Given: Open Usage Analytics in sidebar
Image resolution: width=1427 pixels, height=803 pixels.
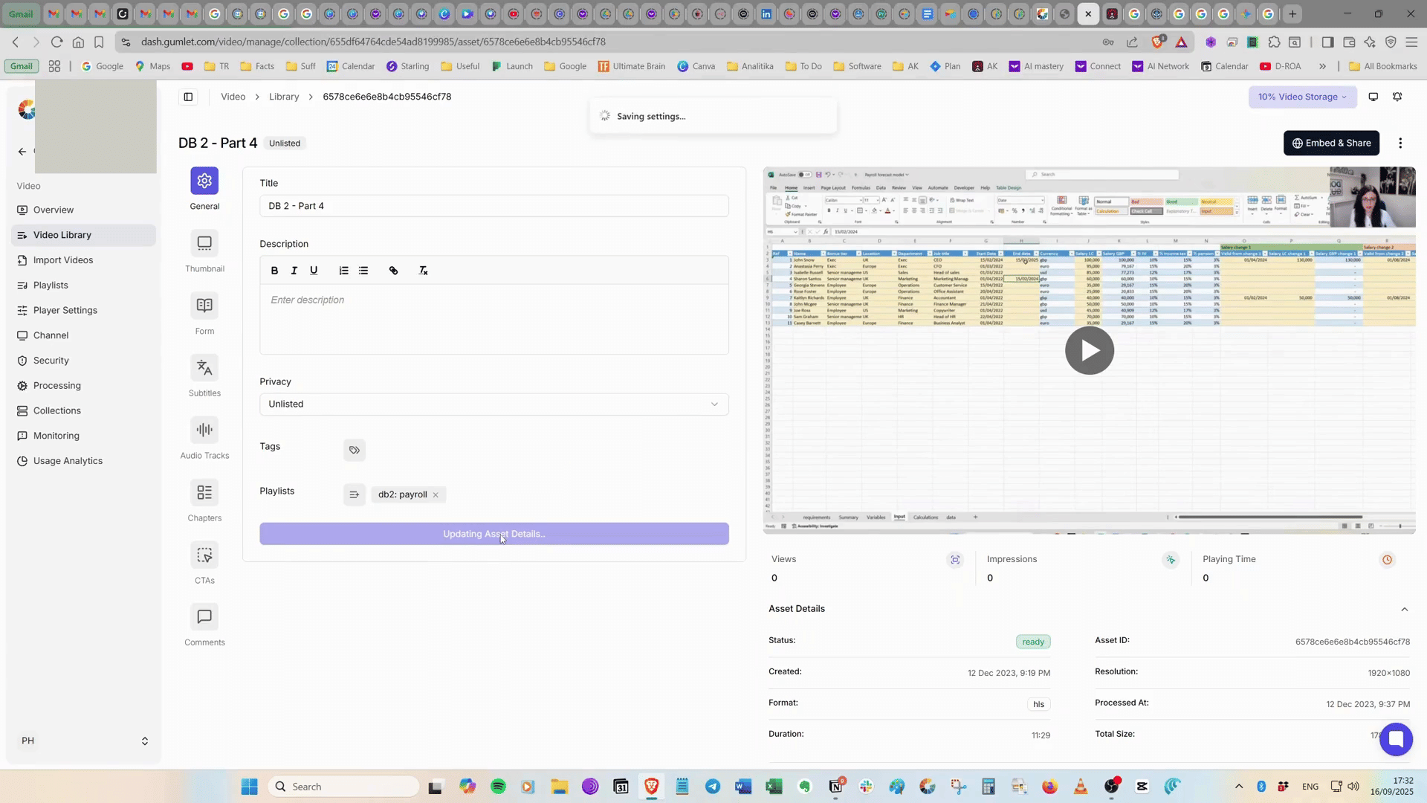Looking at the screenshot, I should (68, 461).
